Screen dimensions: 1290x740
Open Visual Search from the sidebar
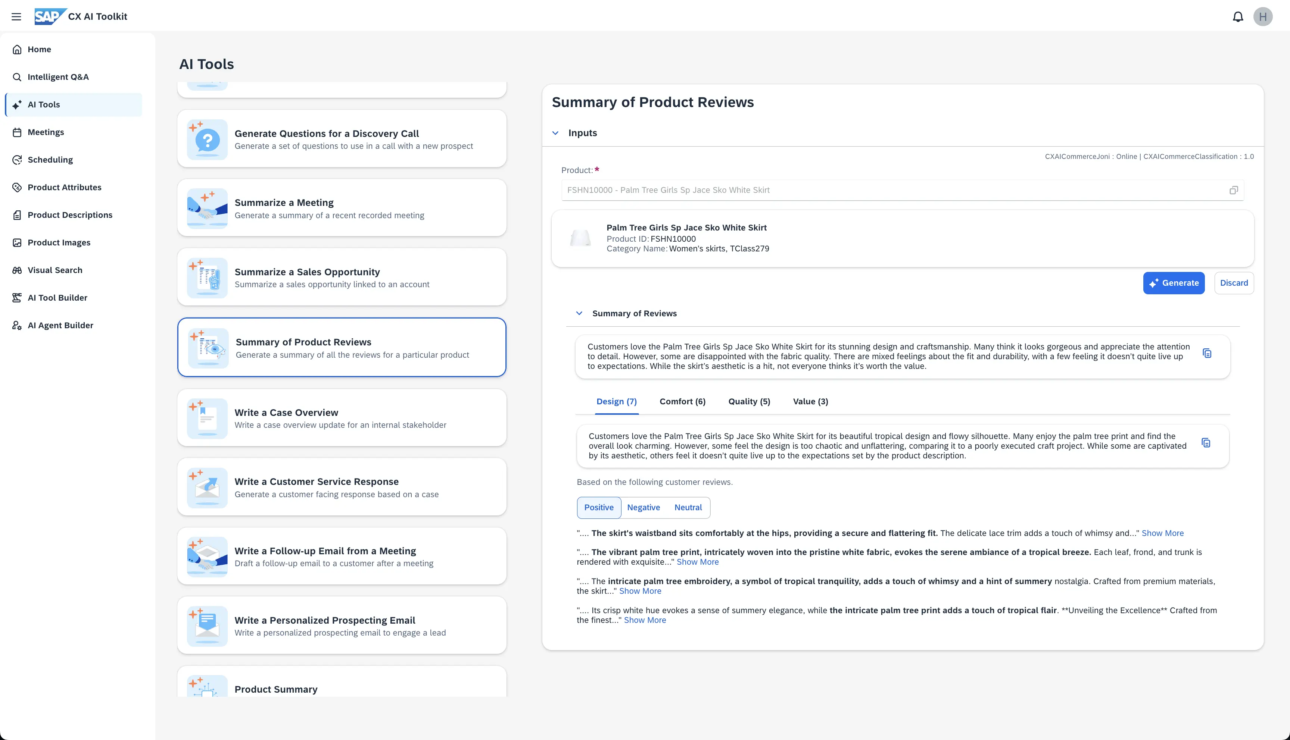click(x=54, y=270)
